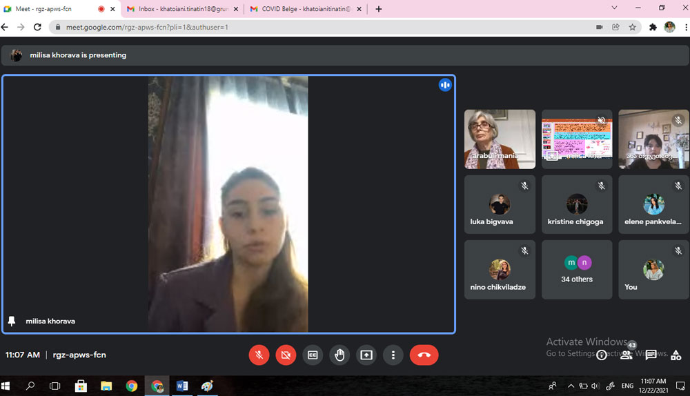Open the chat with everyone panel
Viewport: 690px width, 396px height.
(x=651, y=355)
